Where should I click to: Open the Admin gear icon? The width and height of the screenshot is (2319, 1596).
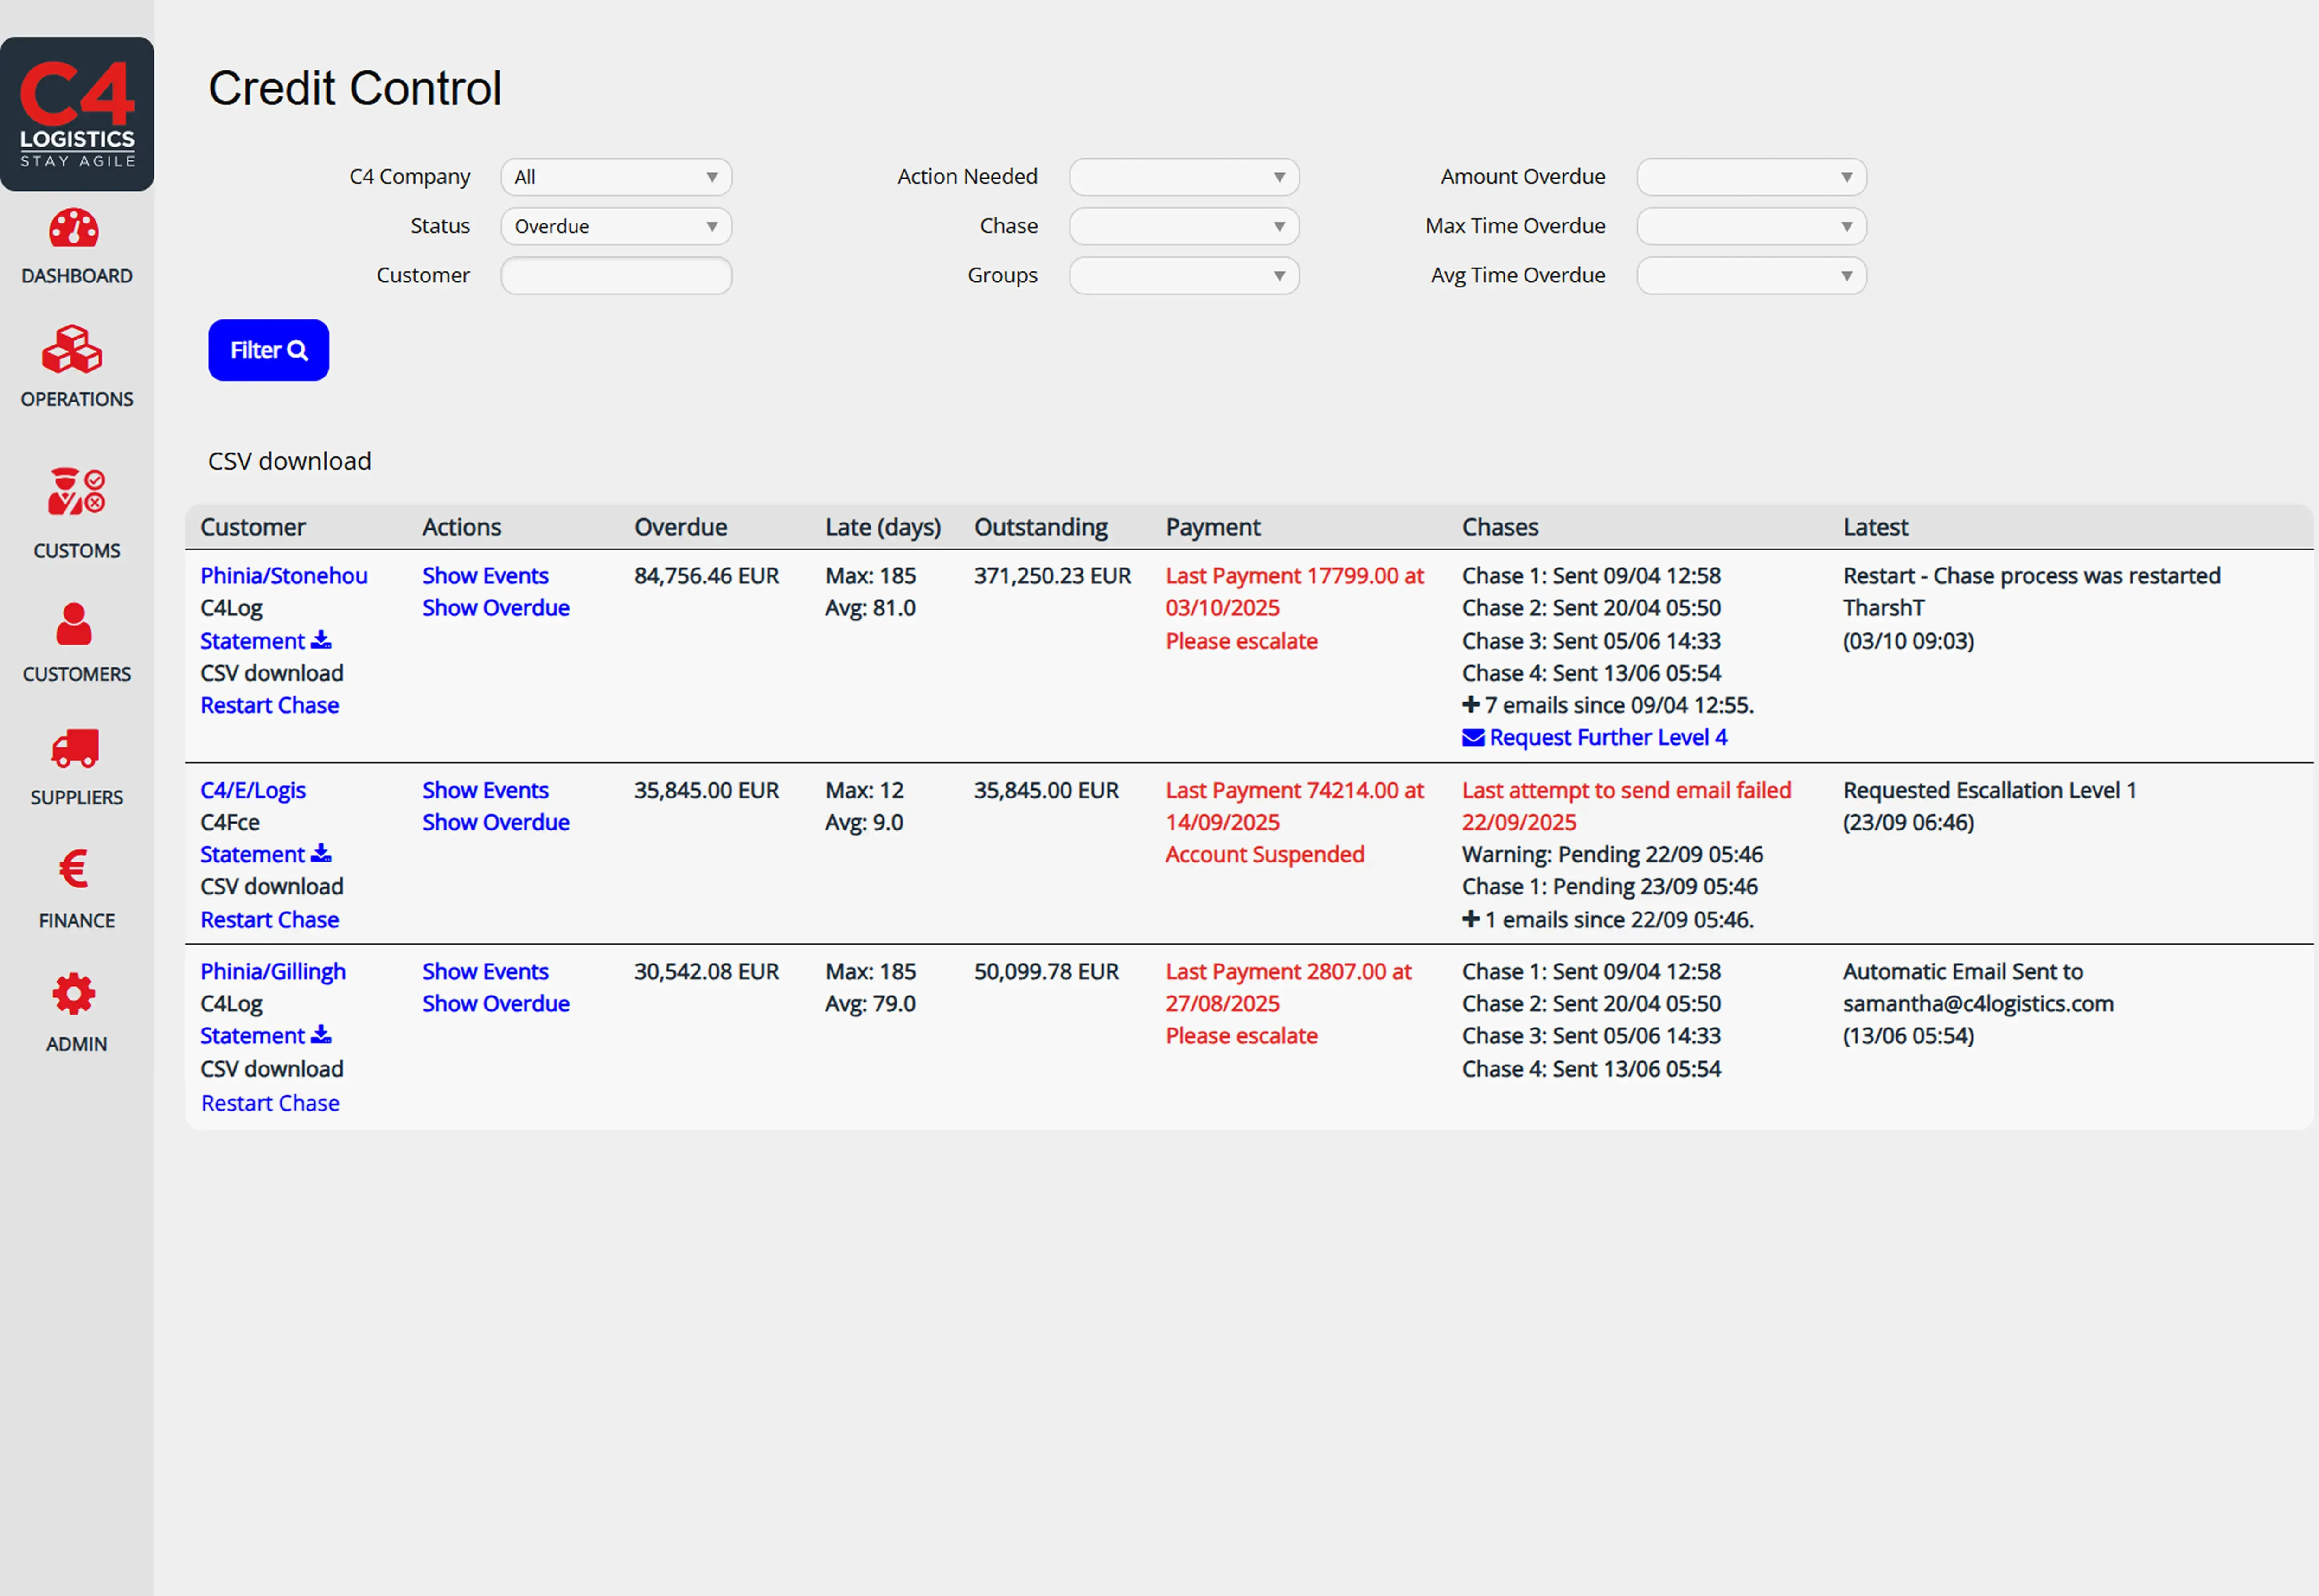tap(74, 994)
